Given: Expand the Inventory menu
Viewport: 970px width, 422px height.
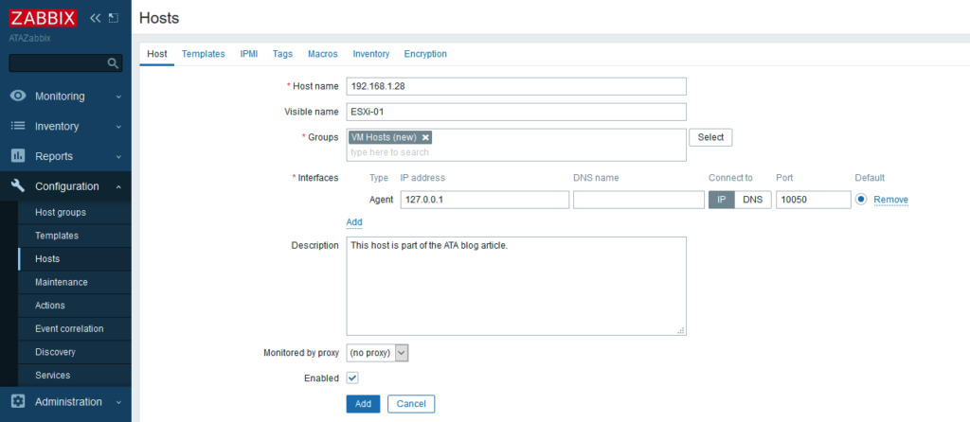Looking at the screenshot, I should 65,126.
